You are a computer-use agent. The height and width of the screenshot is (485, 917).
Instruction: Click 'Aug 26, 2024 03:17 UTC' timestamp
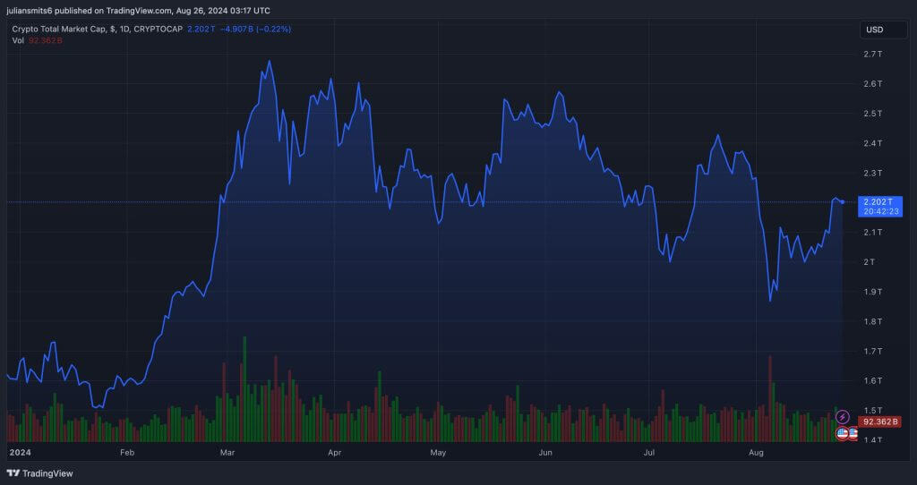pos(223,11)
